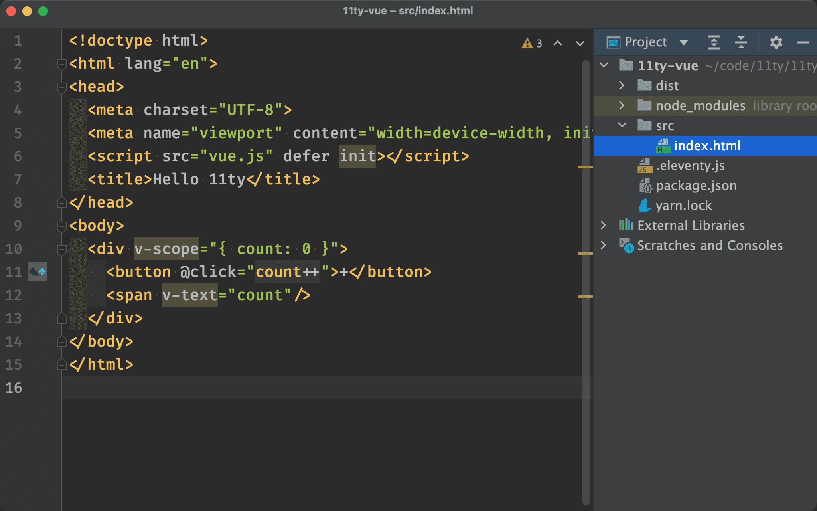This screenshot has width=817, height=511.
Task: Click count++ expression on line 11
Action: (x=287, y=271)
